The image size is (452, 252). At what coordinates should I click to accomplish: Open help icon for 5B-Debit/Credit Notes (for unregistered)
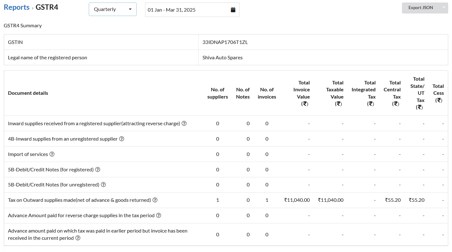click(x=103, y=185)
